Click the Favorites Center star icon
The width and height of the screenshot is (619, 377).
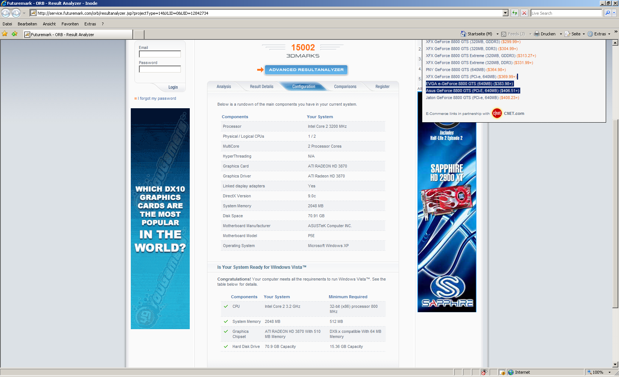tap(5, 34)
